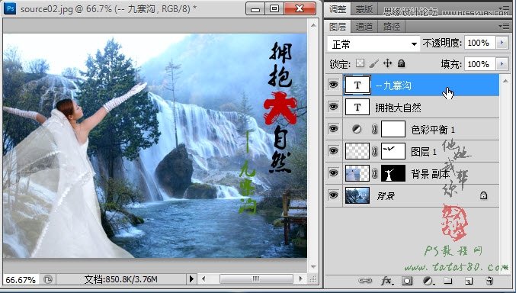Select the 拥抱大自然 layer name
516x293 pixels.
point(398,108)
